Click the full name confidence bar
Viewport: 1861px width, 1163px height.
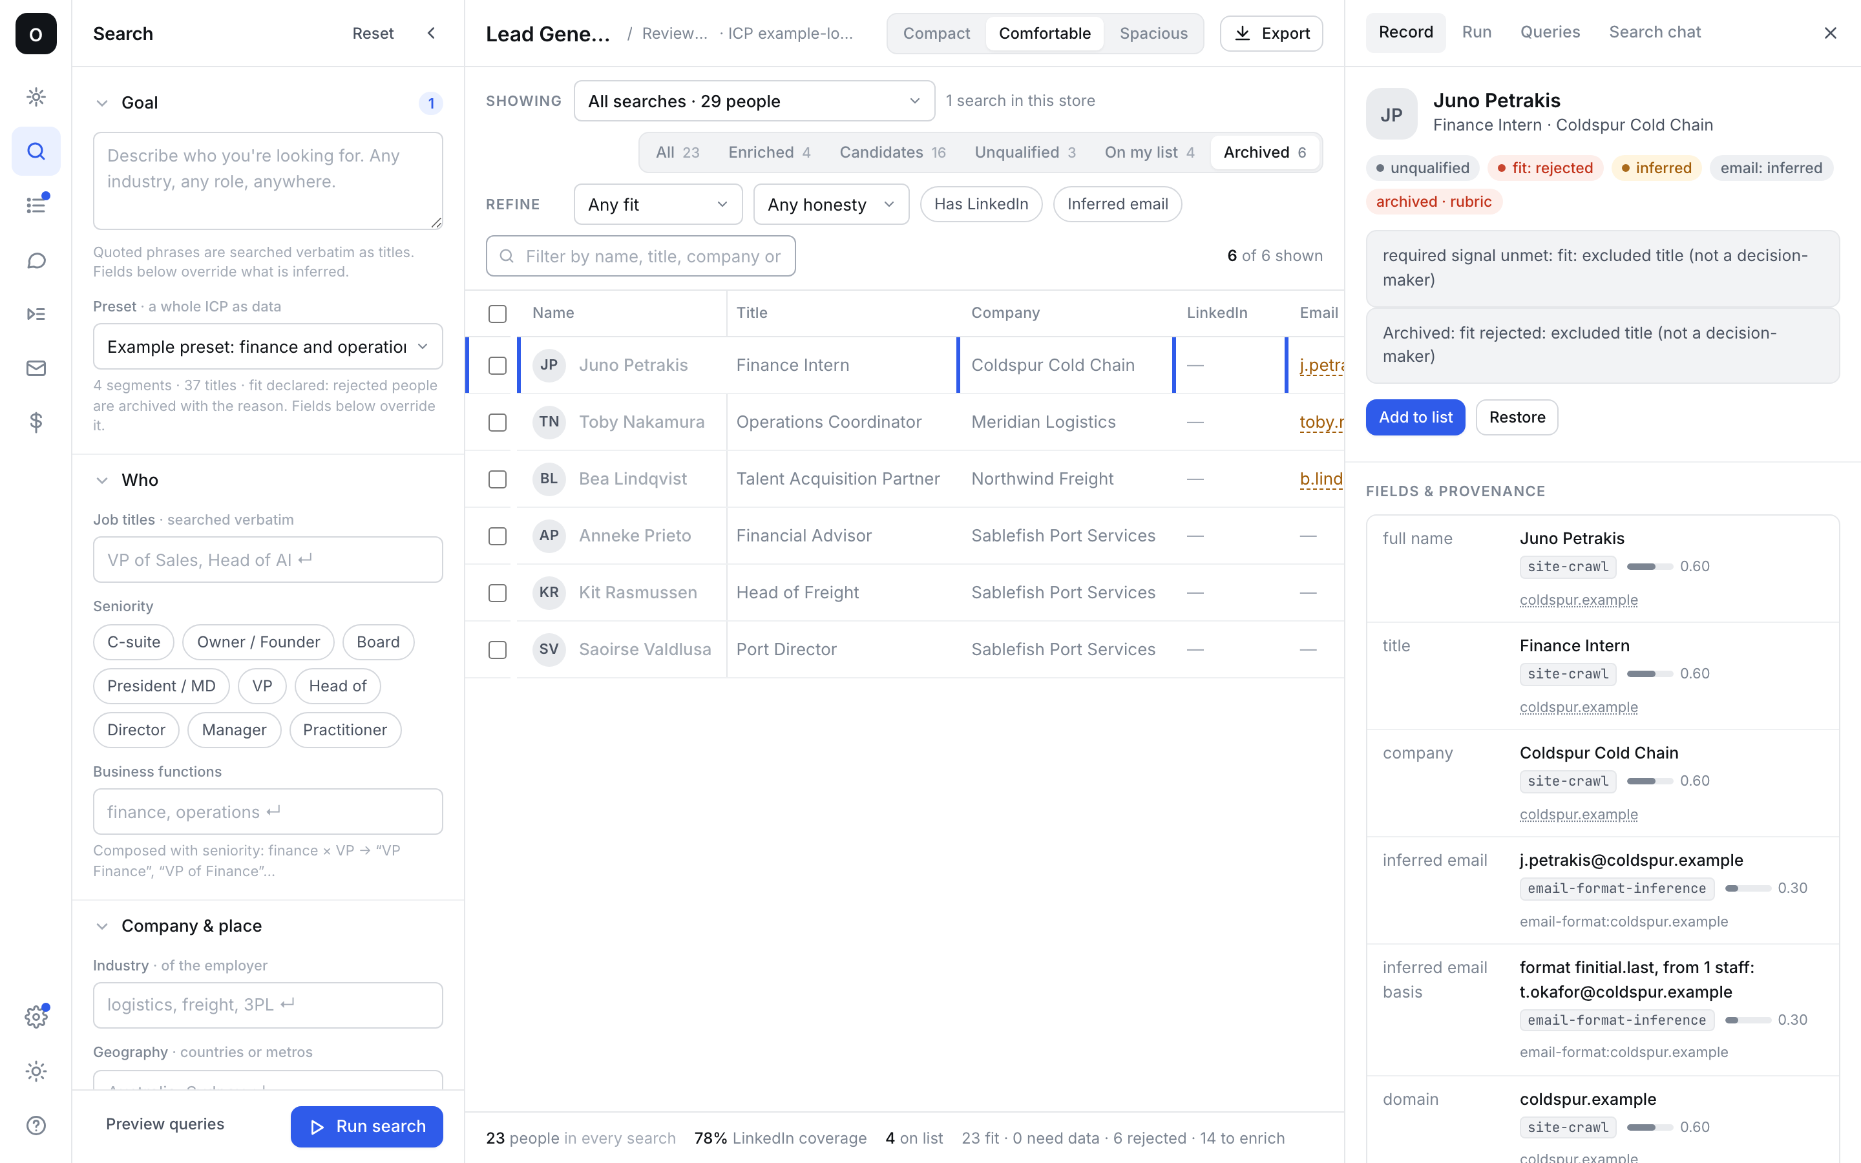1650,567
